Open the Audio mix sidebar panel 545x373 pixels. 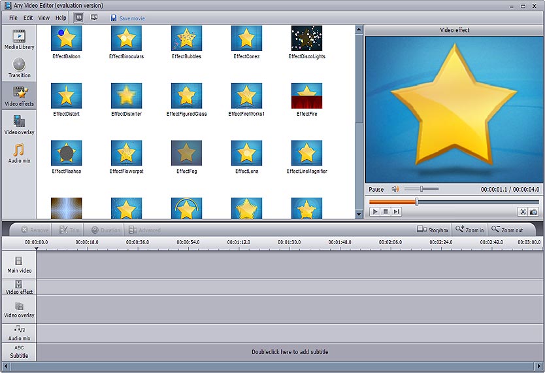click(x=19, y=153)
